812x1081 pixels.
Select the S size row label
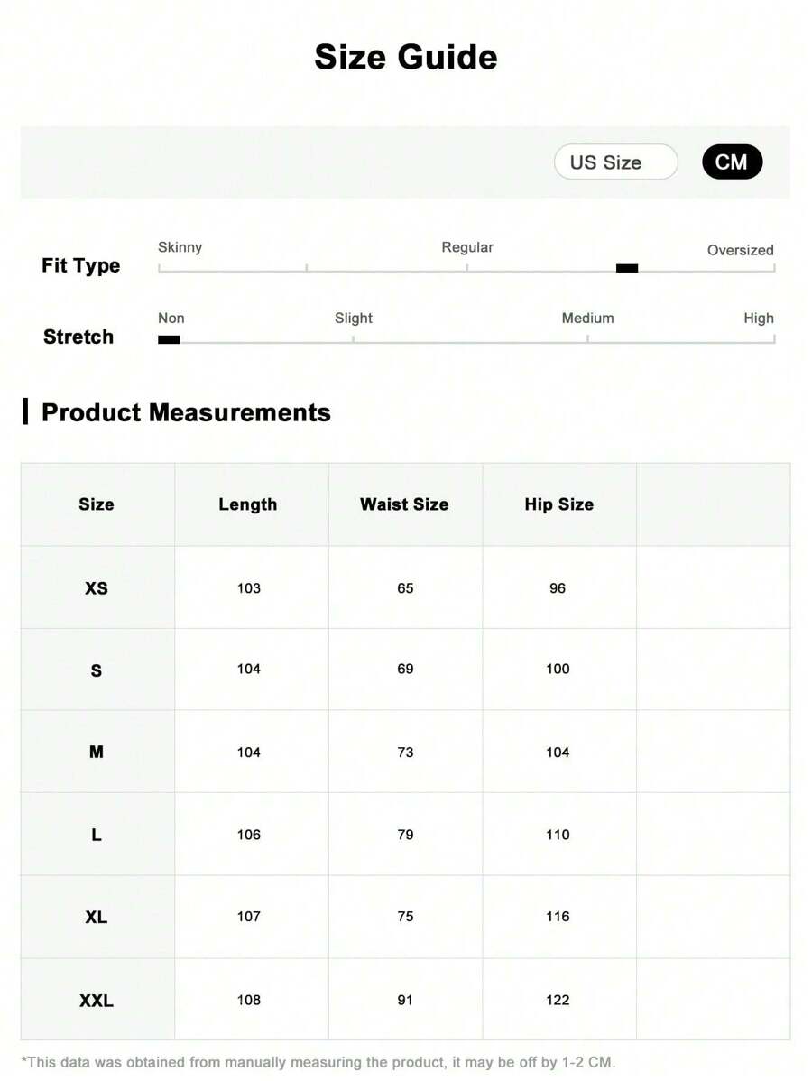click(x=97, y=670)
